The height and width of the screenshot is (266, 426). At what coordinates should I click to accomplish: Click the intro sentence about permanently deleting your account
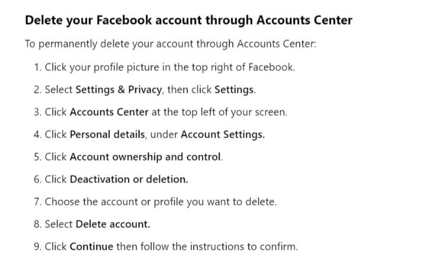170,44
